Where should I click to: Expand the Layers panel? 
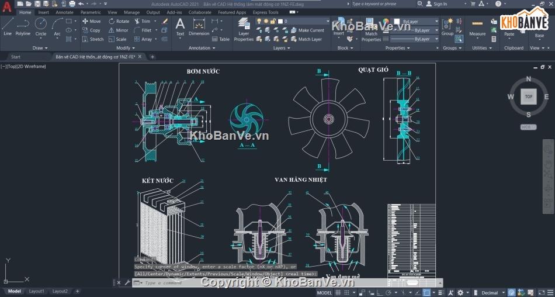tap(282, 48)
